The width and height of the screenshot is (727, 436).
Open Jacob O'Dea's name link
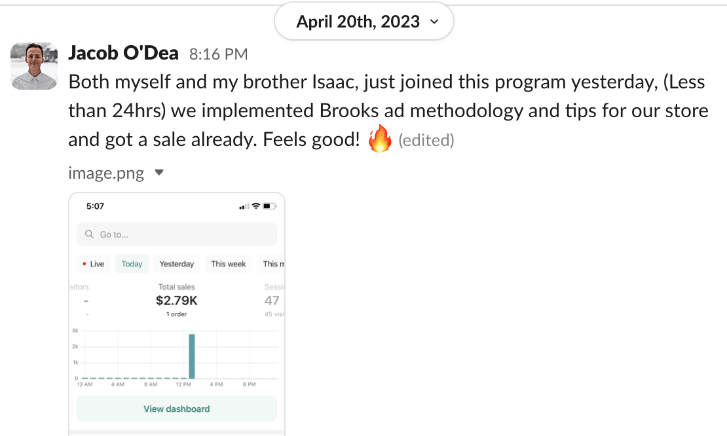click(x=123, y=53)
